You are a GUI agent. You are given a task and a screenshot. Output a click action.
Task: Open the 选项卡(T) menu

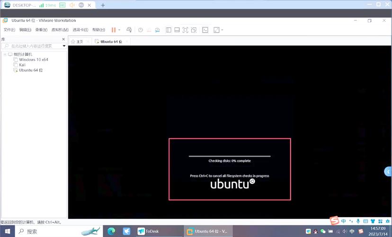[x=80, y=30]
